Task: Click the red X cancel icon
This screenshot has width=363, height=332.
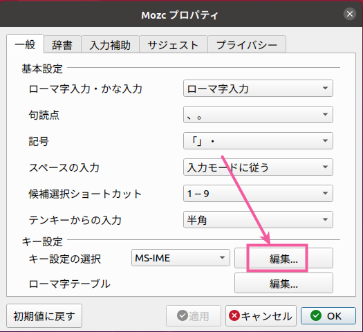Action: (234, 315)
